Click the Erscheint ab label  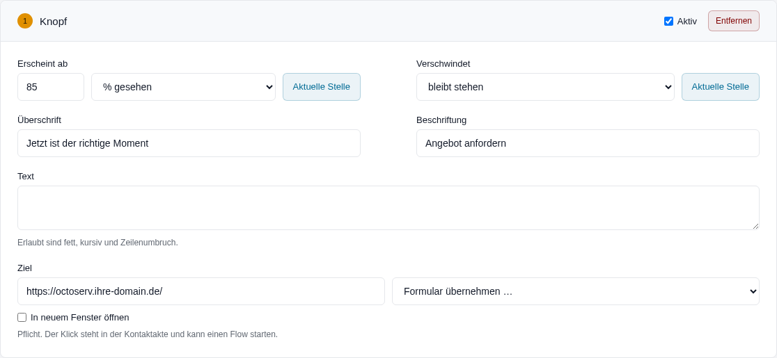tap(42, 64)
